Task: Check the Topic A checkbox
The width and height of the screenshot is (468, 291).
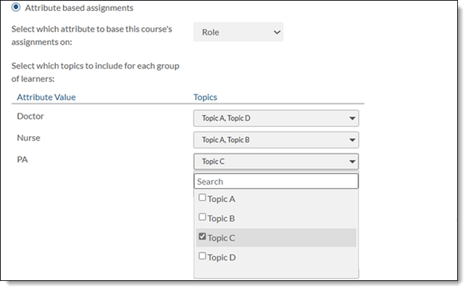Action: (x=202, y=198)
